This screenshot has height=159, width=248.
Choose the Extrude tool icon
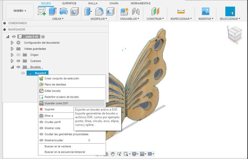(x=53, y=11)
